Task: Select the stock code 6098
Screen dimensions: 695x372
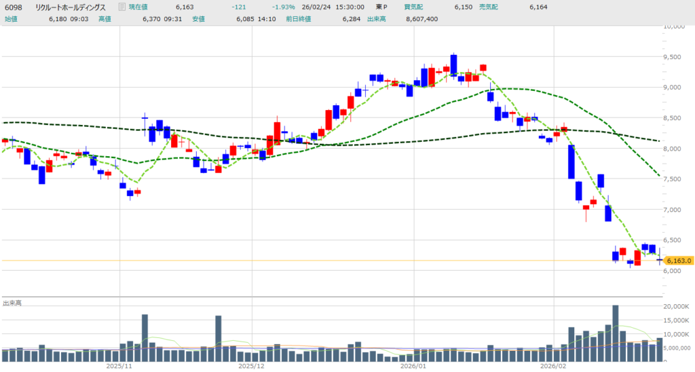Action: point(14,7)
